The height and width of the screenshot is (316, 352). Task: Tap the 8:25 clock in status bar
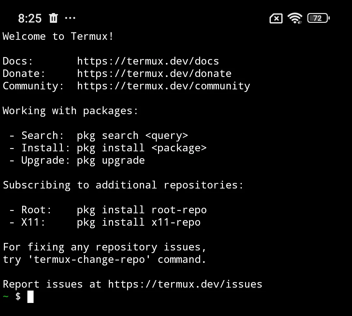(30, 19)
